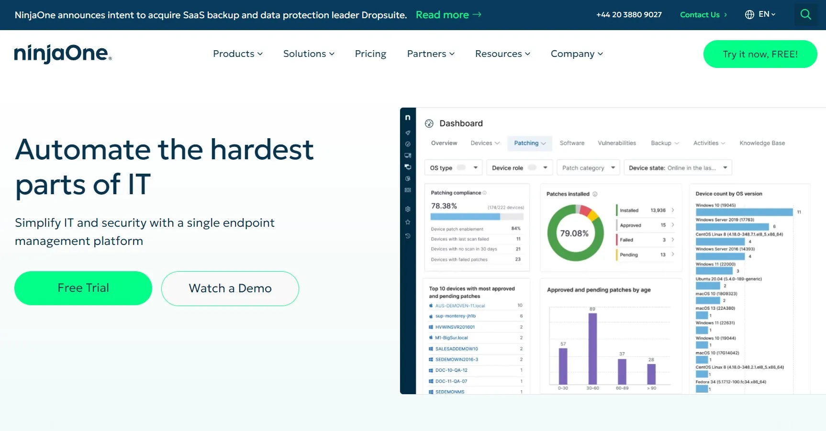Viewport: 826px width, 431px height.
Task: Click the ninjaOne logo in header
Action: click(x=63, y=54)
